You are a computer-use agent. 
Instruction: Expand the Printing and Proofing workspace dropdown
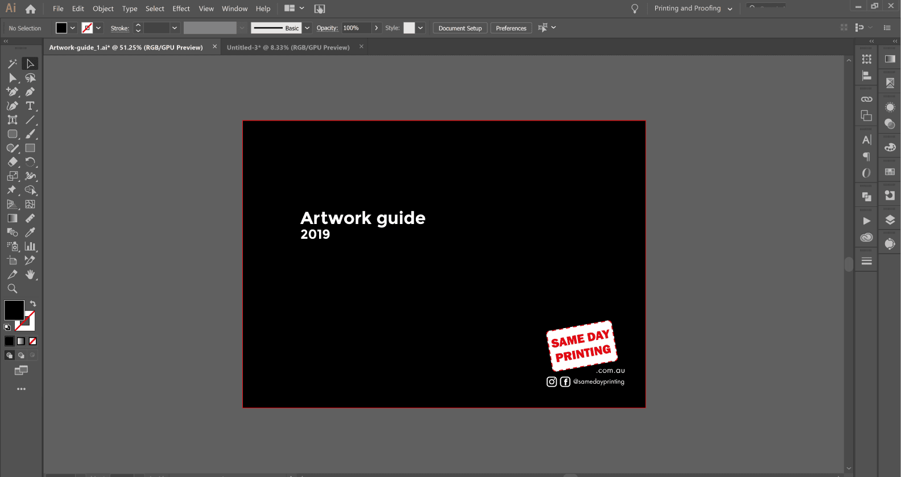[x=730, y=9]
